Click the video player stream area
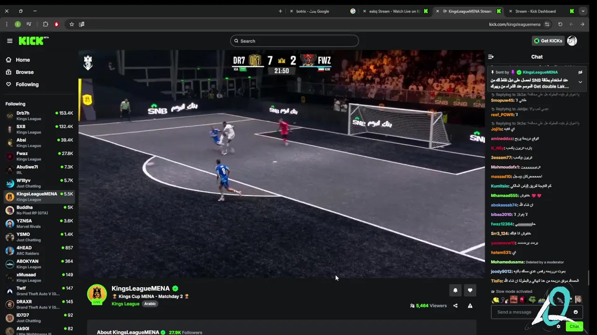 281,164
